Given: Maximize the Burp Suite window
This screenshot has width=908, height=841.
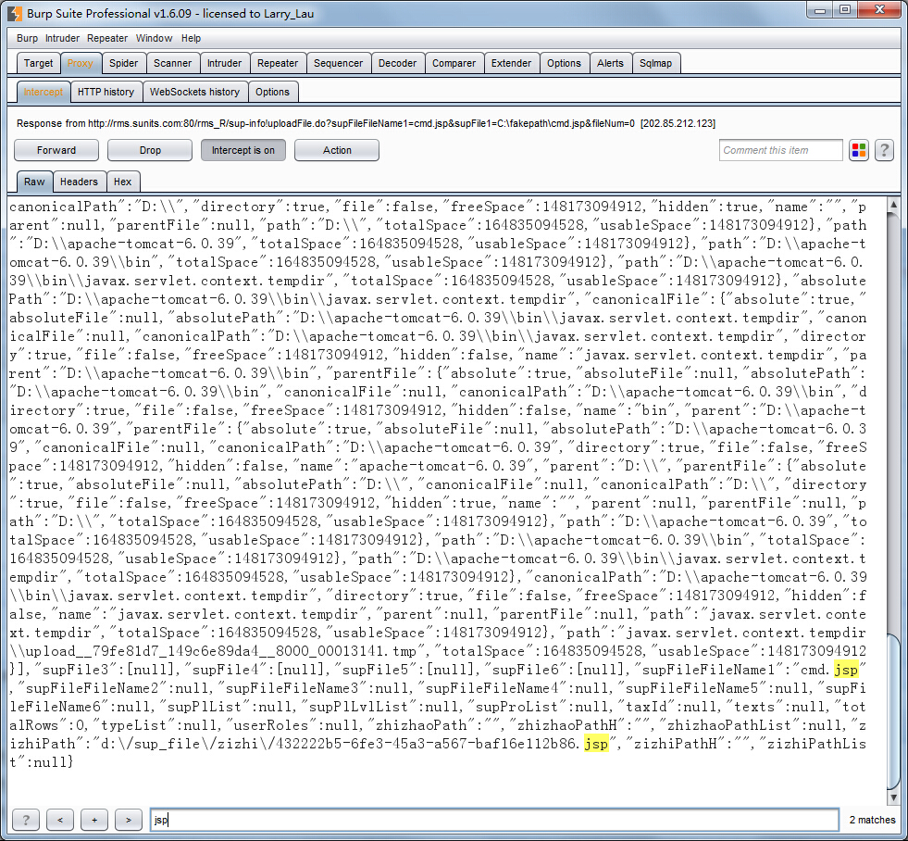Looking at the screenshot, I should 845,10.
